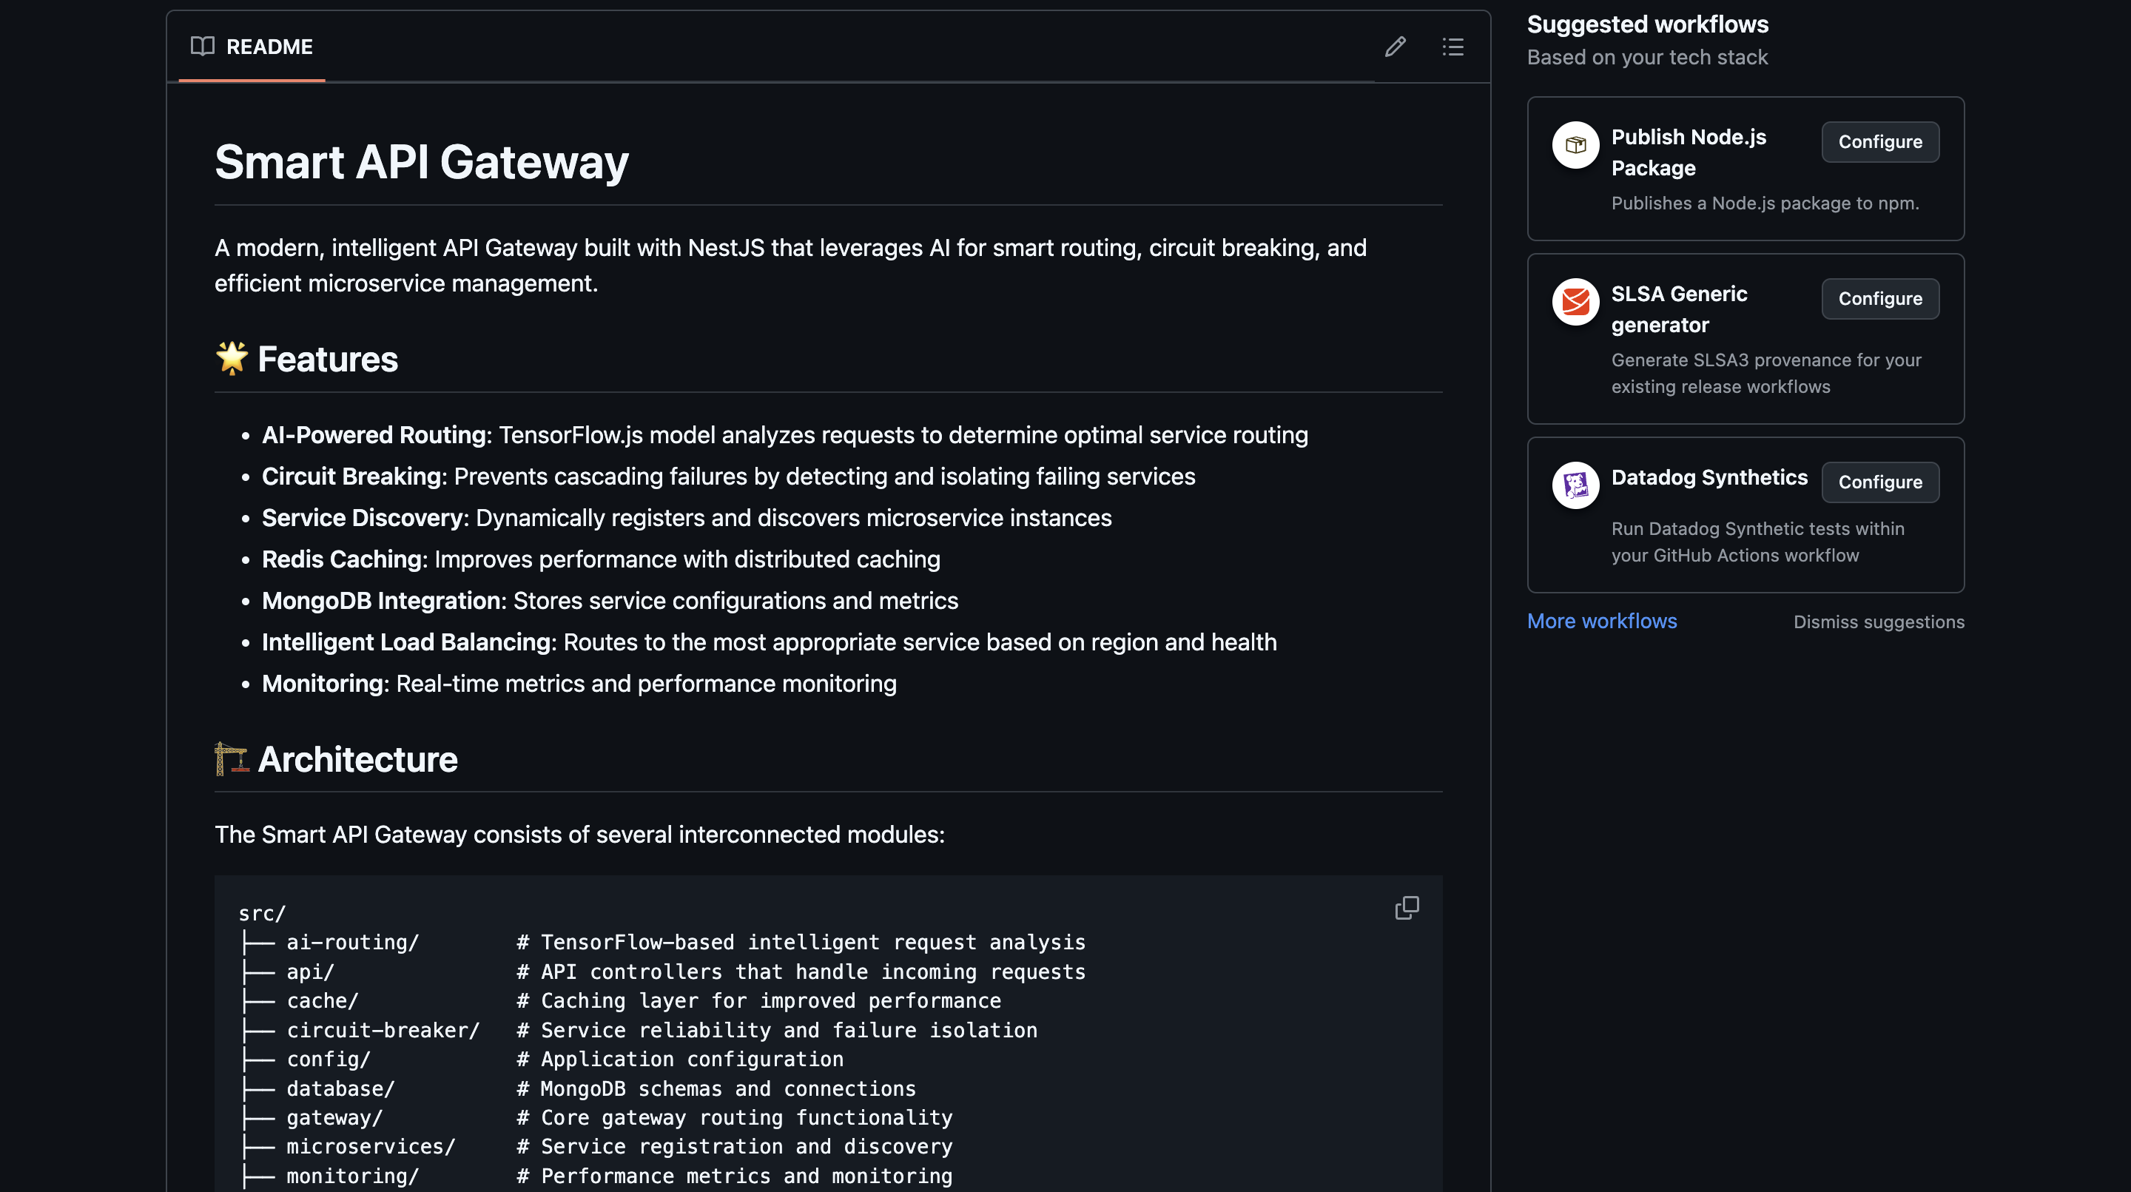The height and width of the screenshot is (1192, 2131).
Task: Click the star emoji beside Features
Action: pyautogui.click(x=232, y=358)
